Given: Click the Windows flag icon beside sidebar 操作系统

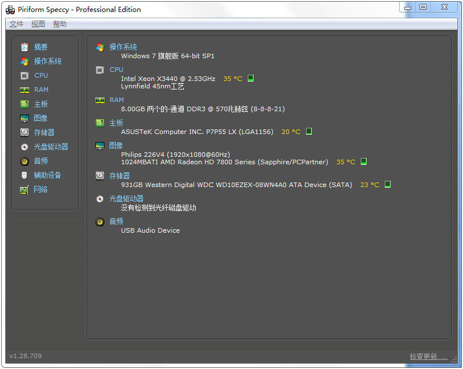Looking at the screenshot, I should click(x=25, y=62).
